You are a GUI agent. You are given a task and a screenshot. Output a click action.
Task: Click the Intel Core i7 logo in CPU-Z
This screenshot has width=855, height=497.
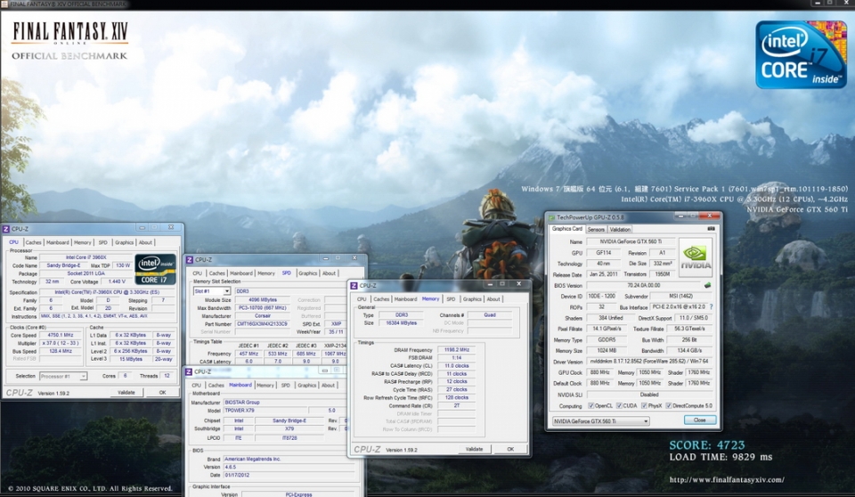pos(156,267)
